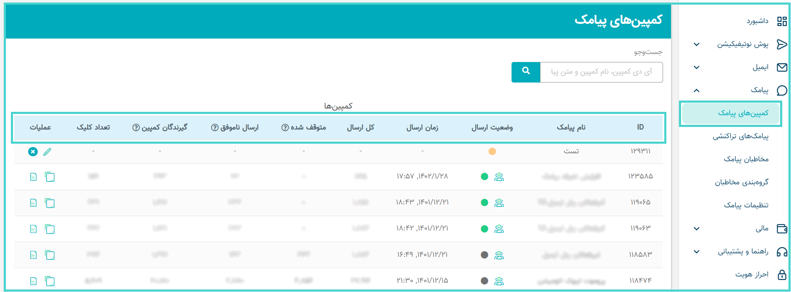
Task: Expand the راهنما و پشتیبانی chevron
Action: coord(697,252)
